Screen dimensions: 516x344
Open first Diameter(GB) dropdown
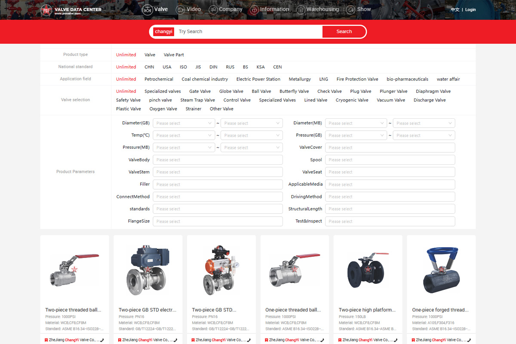(184, 123)
